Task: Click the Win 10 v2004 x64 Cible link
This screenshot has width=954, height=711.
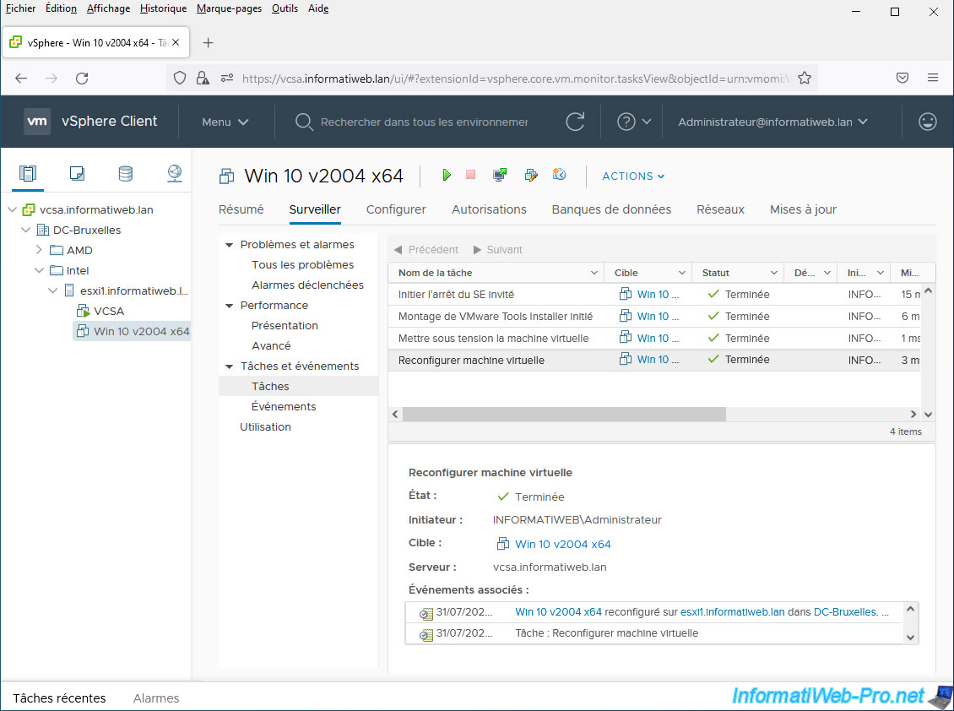Action: point(563,544)
